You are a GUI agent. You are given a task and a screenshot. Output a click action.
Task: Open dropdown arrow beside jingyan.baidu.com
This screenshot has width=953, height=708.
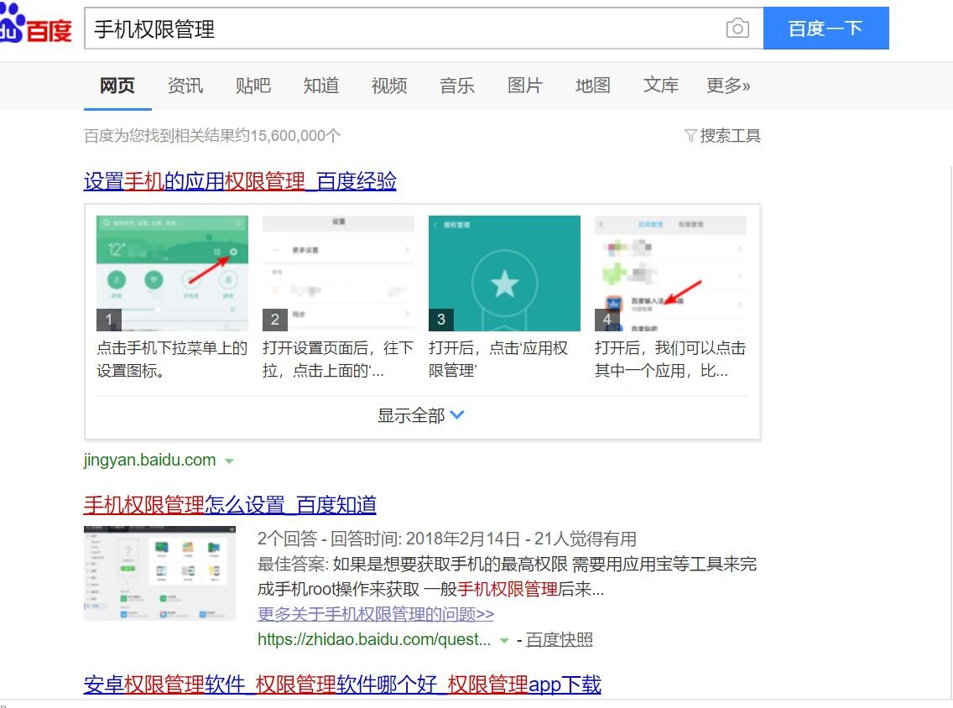[229, 461]
